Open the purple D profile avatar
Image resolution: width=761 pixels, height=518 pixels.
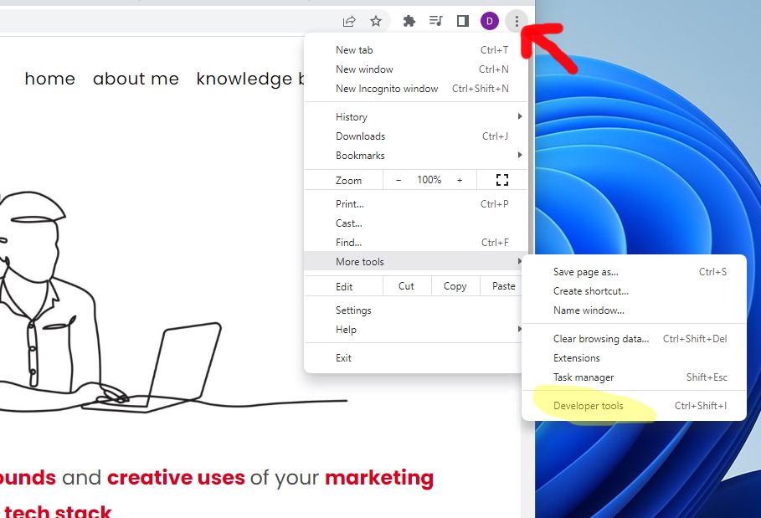[x=489, y=21]
